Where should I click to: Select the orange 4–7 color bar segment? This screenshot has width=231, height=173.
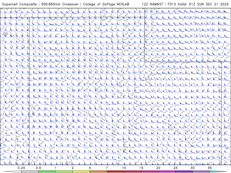point(98,172)
